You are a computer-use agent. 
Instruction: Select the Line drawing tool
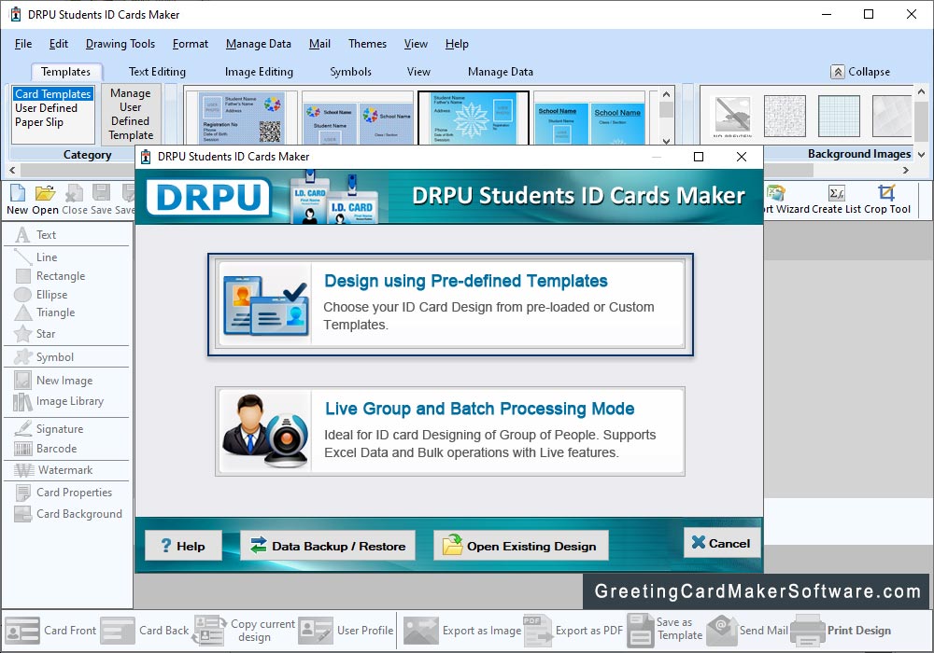pyautogui.click(x=36, y=257)
